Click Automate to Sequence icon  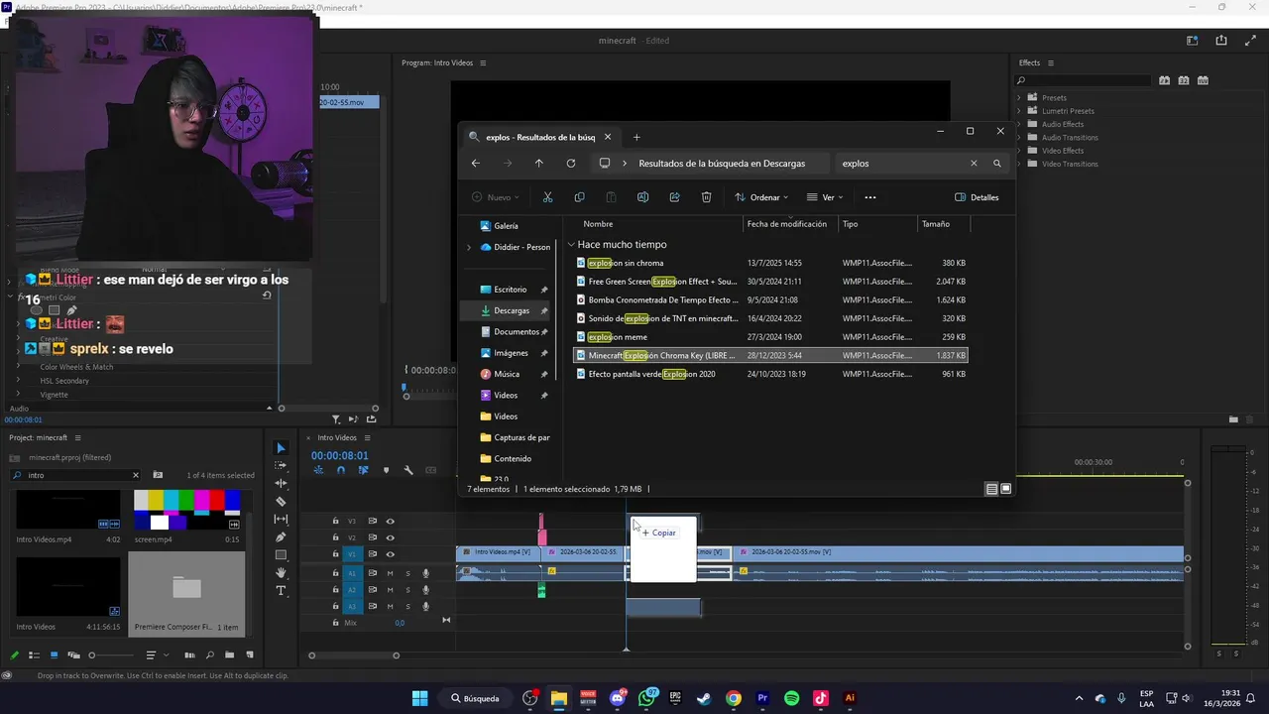[189, 655]
